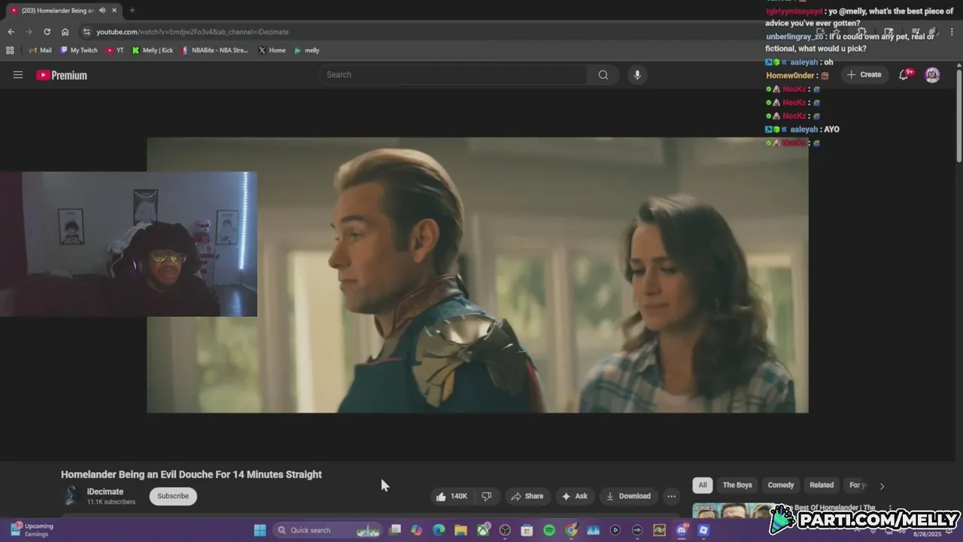Open Chrome from the taskbar
This screenshot has width=963, height=542.
(x=571, y=530)
